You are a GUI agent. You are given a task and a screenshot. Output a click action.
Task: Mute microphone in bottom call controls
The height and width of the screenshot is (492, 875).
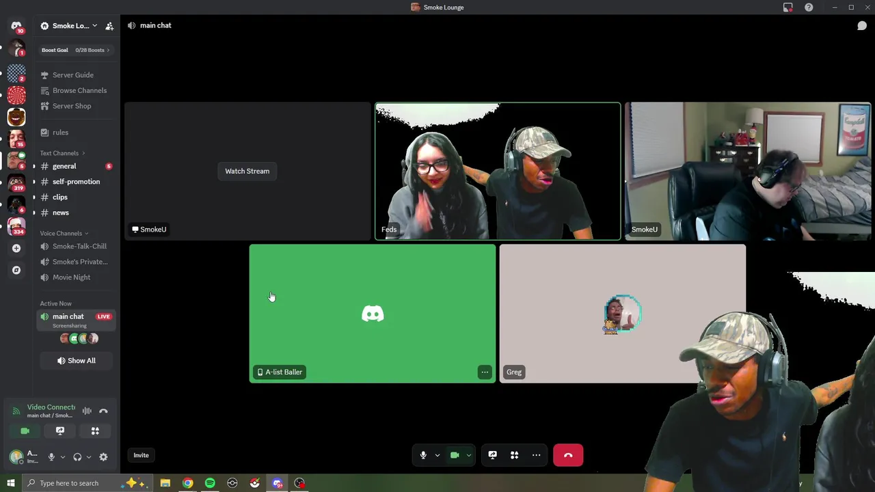(423, 455)
